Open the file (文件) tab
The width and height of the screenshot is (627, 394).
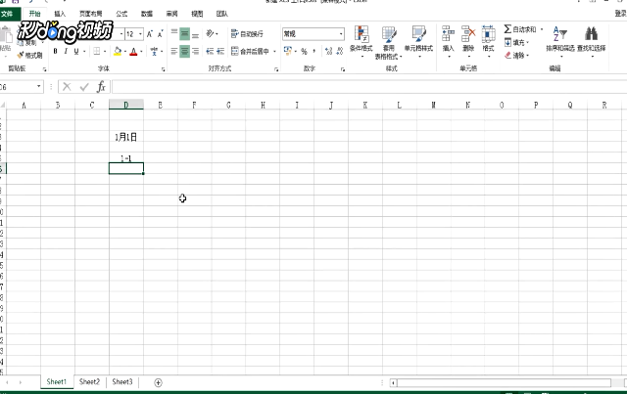(x=7, y=14)
